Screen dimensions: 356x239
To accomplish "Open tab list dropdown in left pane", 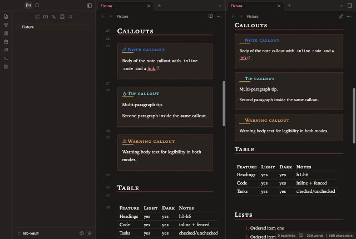I will (x=220, y=6).
